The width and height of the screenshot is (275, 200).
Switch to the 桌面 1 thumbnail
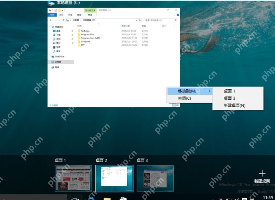pos(73,178)
